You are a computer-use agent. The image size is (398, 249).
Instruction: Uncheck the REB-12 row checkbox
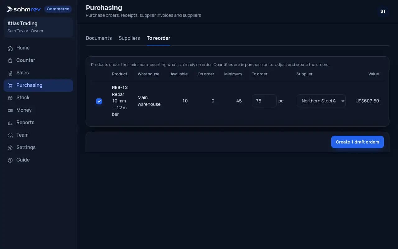tap(99, 101)
